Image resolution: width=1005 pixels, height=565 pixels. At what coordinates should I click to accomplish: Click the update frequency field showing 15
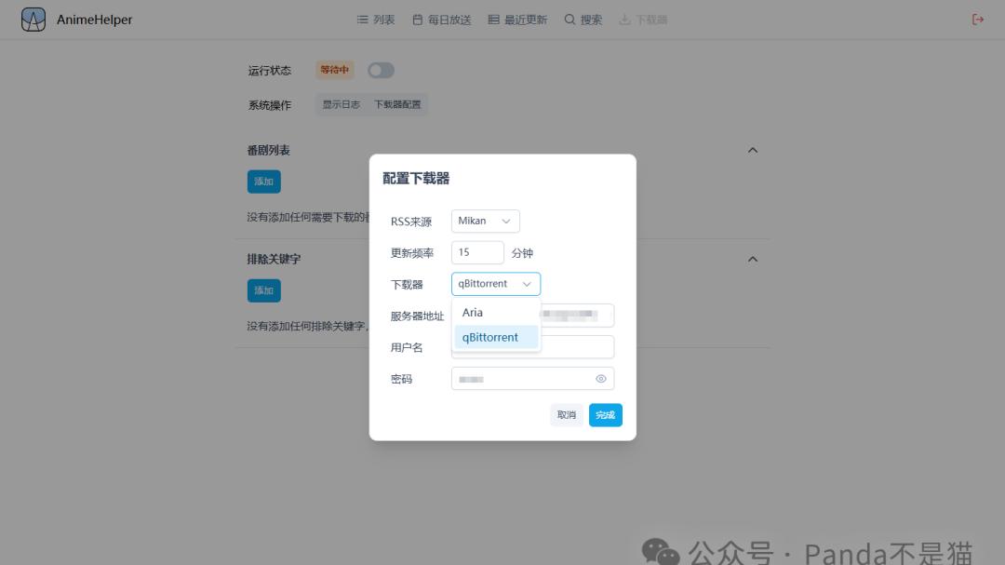click(476, 251)
